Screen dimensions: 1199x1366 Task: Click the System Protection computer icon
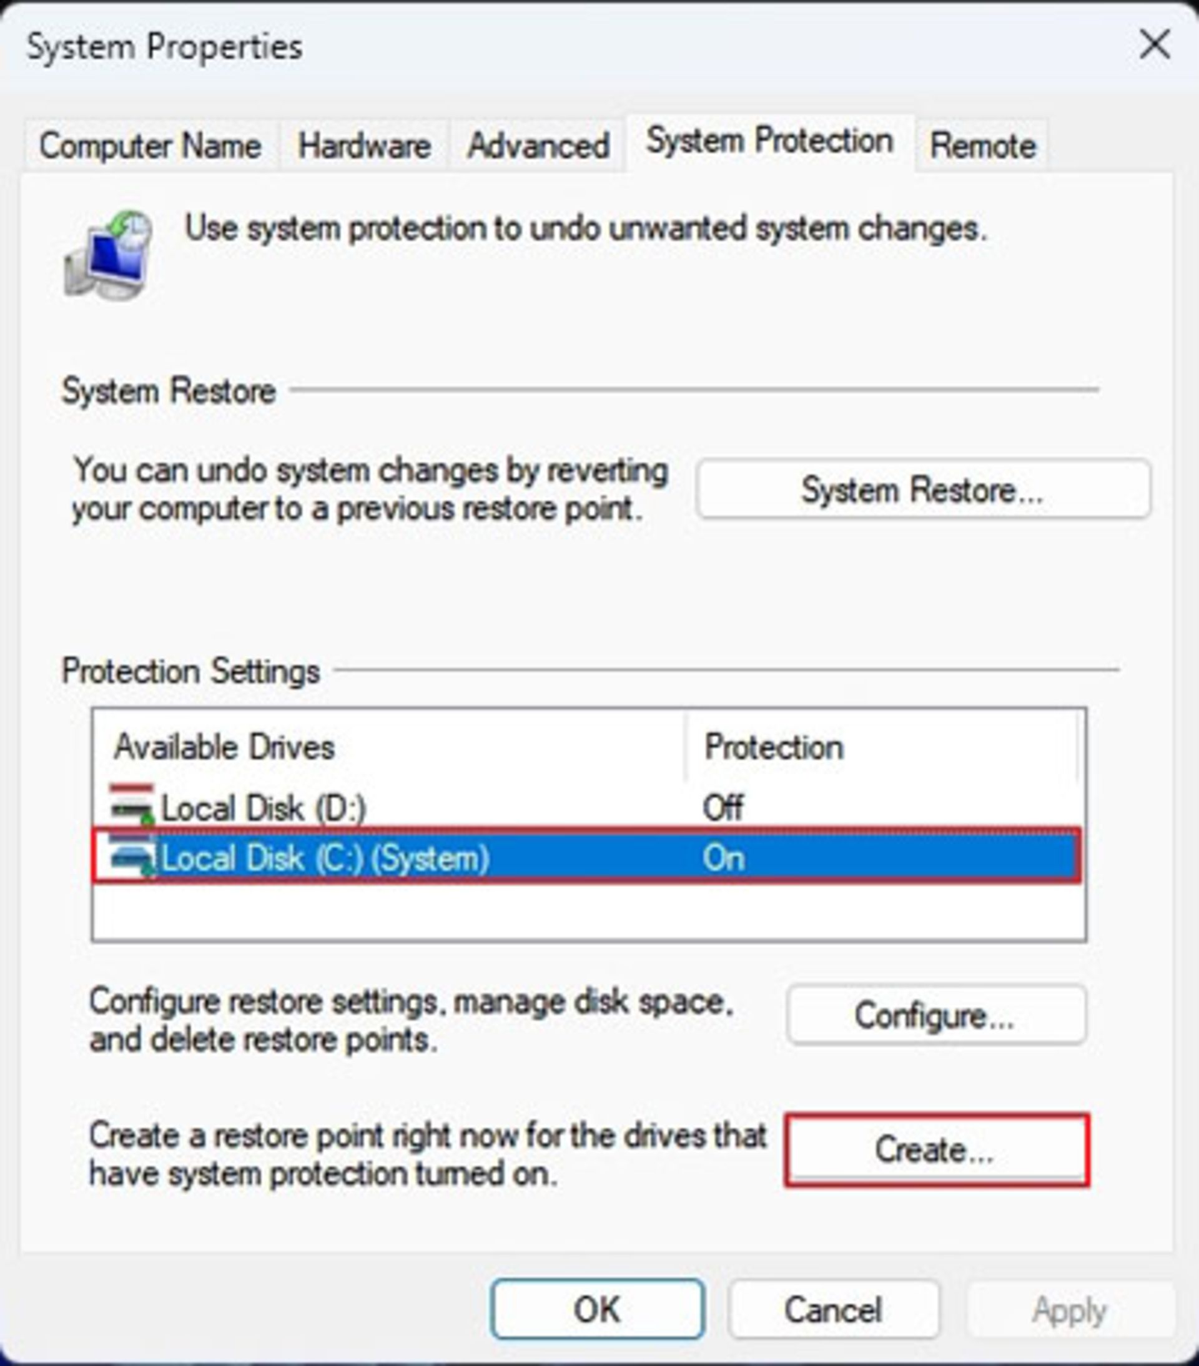pyautogui.click(x=108, y=255)
